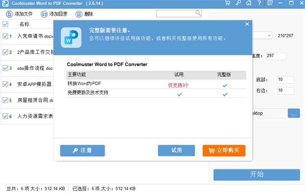Open the shopping cart icon in title bar
This screenshot has height=193, width=305.
tap(227, 3)
